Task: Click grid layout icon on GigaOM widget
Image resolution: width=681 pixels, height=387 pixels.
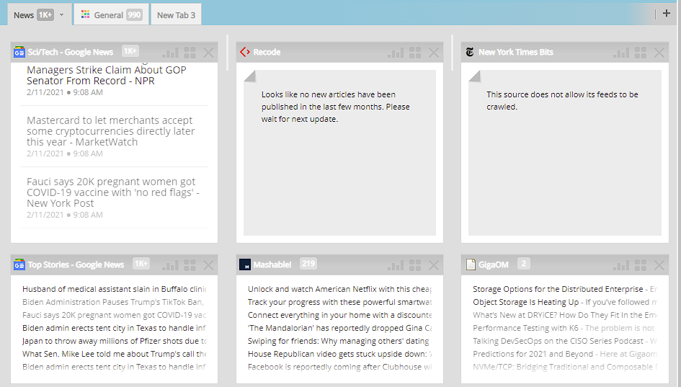Action: click(x=641, y=265)
